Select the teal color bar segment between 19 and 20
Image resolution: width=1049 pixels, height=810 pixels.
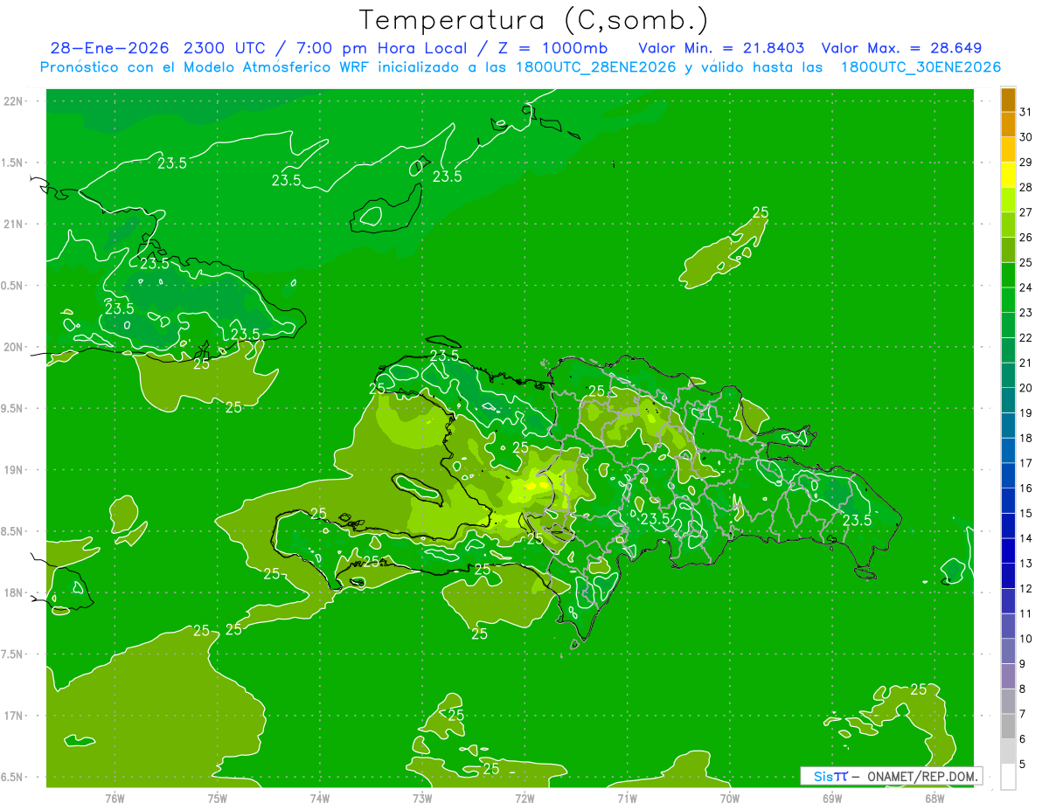click(1008, 400)
